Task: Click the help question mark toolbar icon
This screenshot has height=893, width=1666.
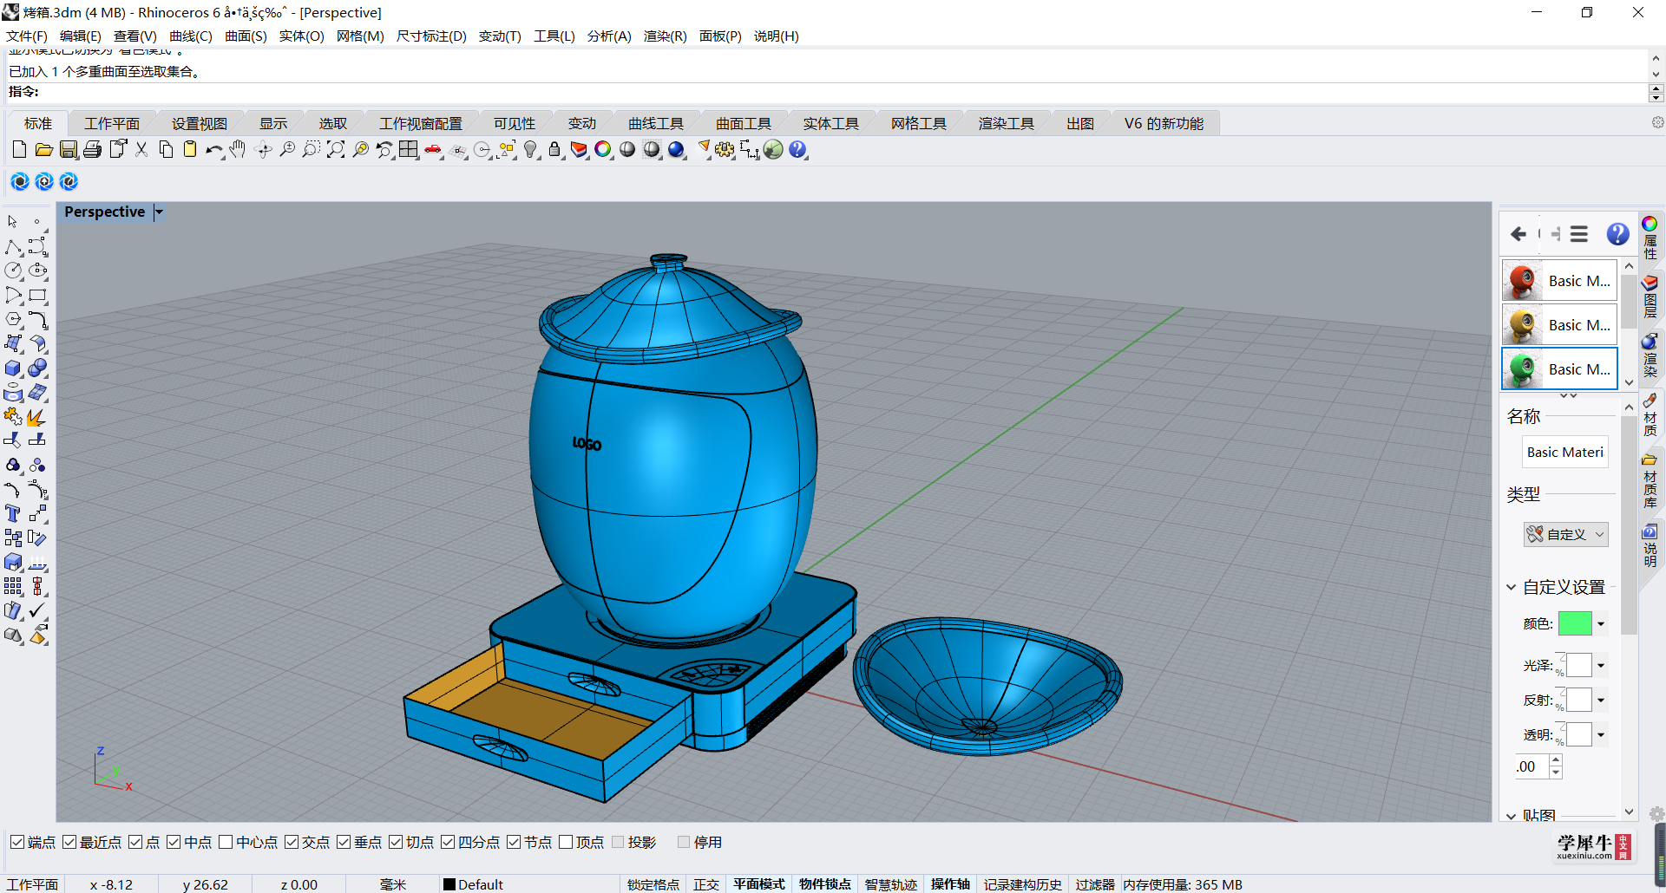Action: point(797,150)
